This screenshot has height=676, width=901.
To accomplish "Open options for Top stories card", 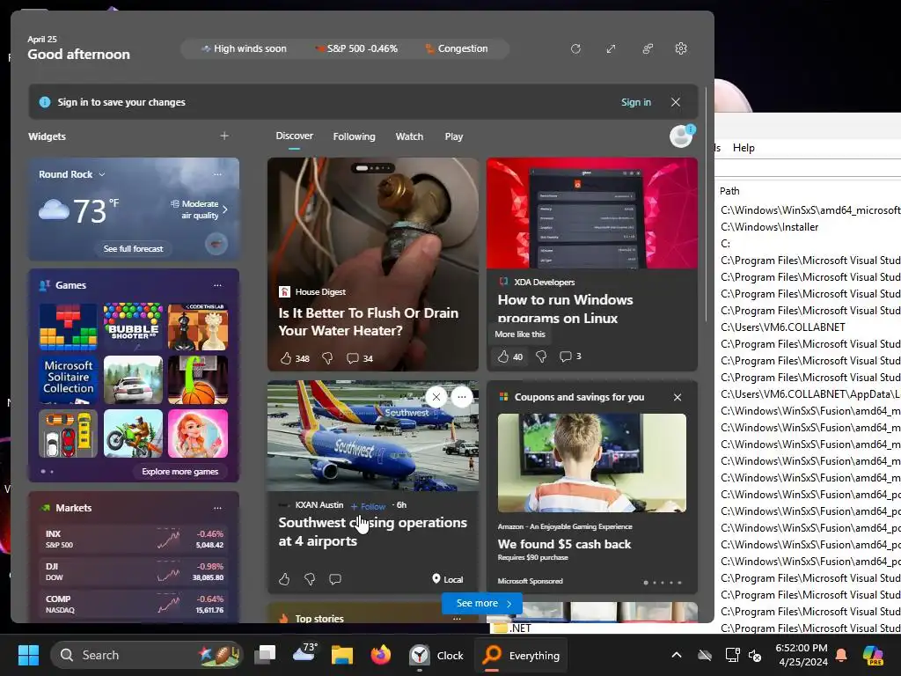I will click(457, 618).
